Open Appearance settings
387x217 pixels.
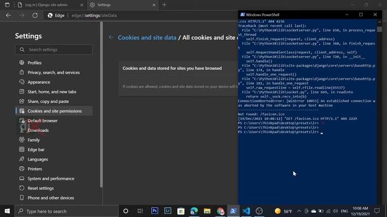pyautogui.click(x=39, y=82)
